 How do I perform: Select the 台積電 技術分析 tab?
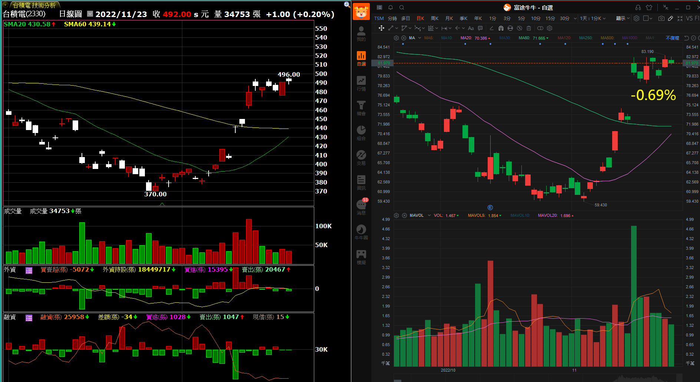pos(34,5)
